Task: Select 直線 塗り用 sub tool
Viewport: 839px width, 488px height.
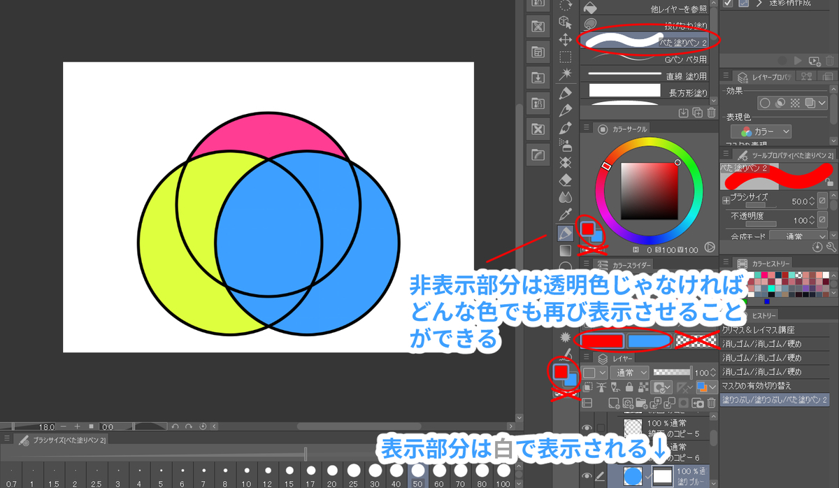Action: coord(644,75)
